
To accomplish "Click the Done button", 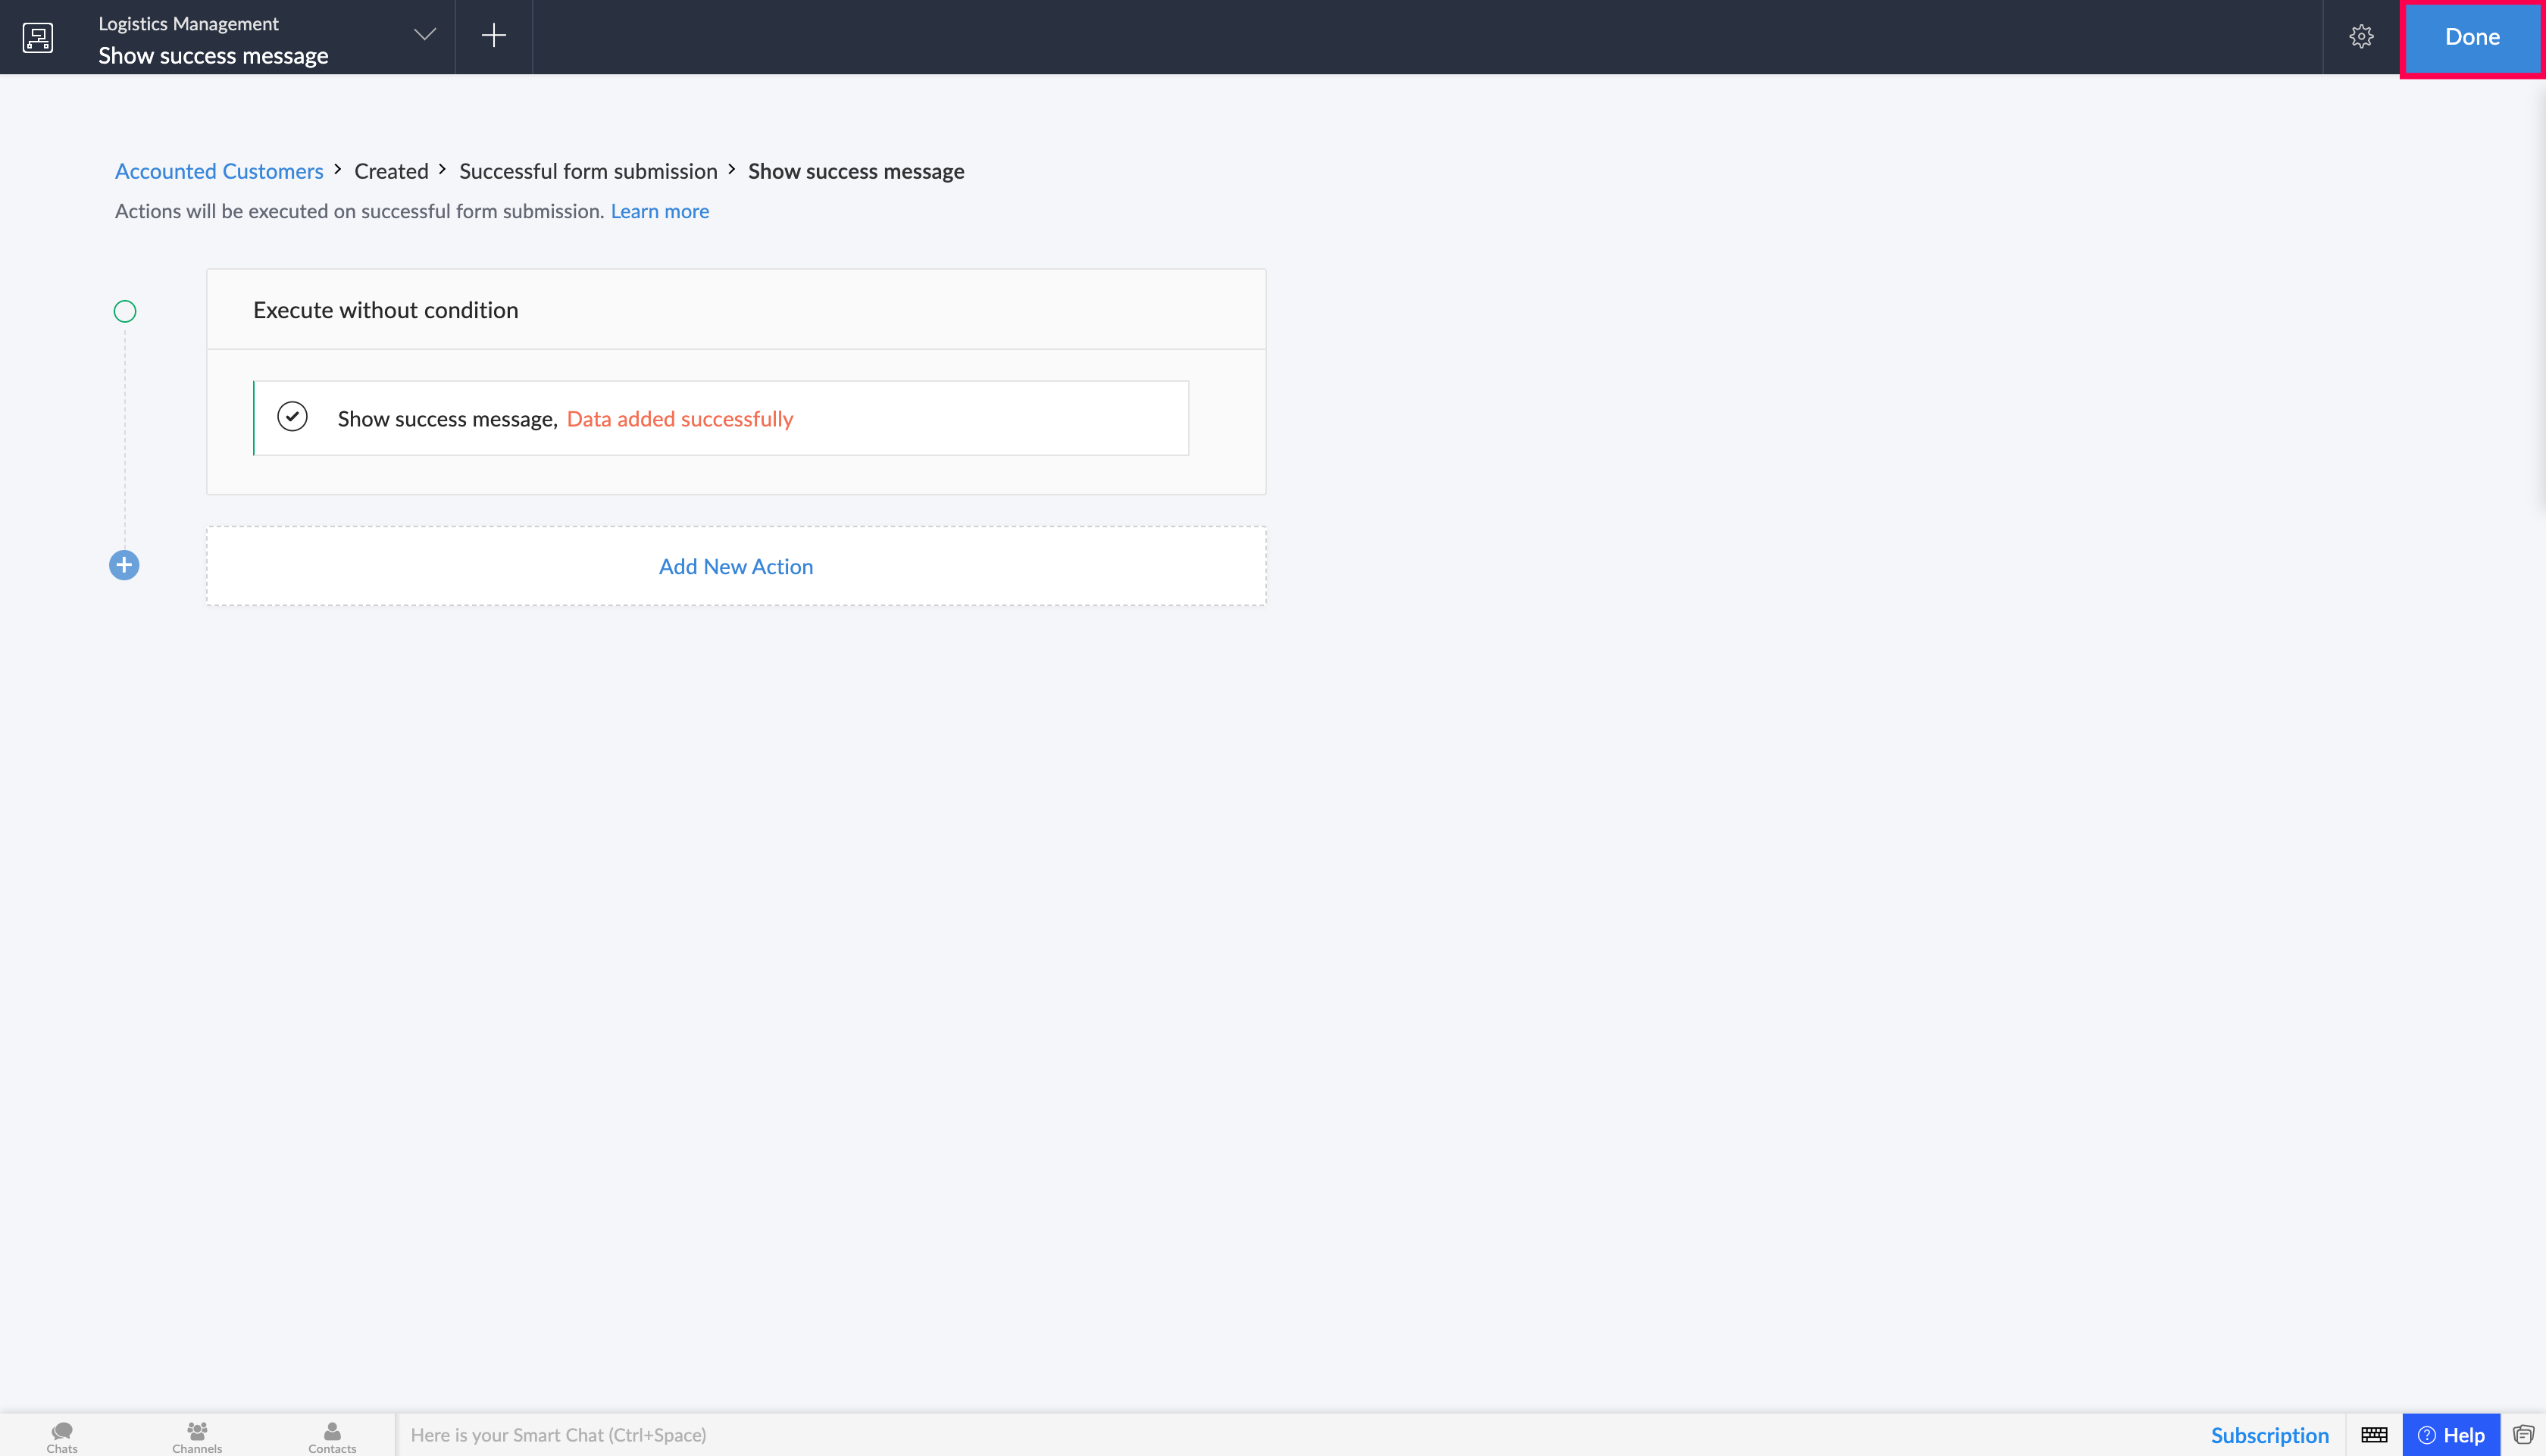I will [2472, 37].
